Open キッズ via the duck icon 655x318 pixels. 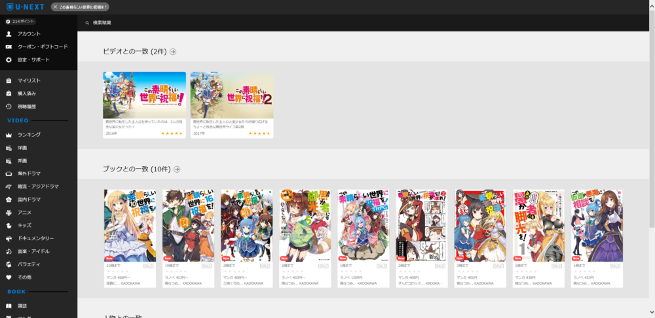(x=9, y=225)
